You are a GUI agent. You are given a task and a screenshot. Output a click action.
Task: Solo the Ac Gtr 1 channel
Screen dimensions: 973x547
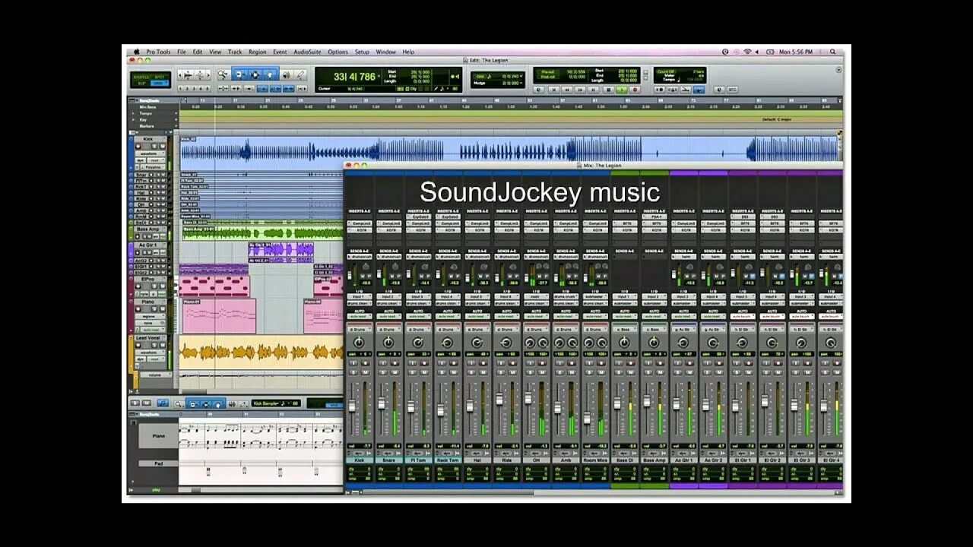click(x=677, y=372)
